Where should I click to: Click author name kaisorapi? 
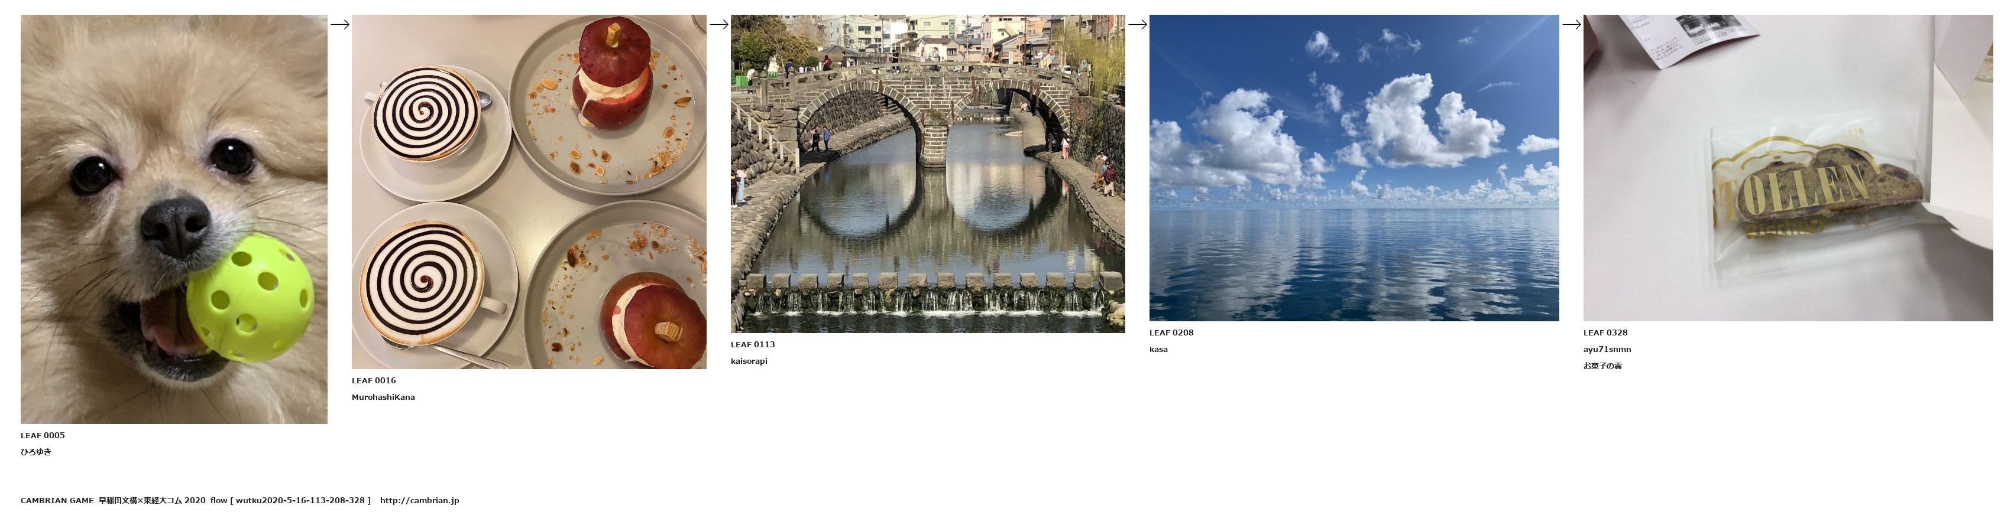(749, 361)
